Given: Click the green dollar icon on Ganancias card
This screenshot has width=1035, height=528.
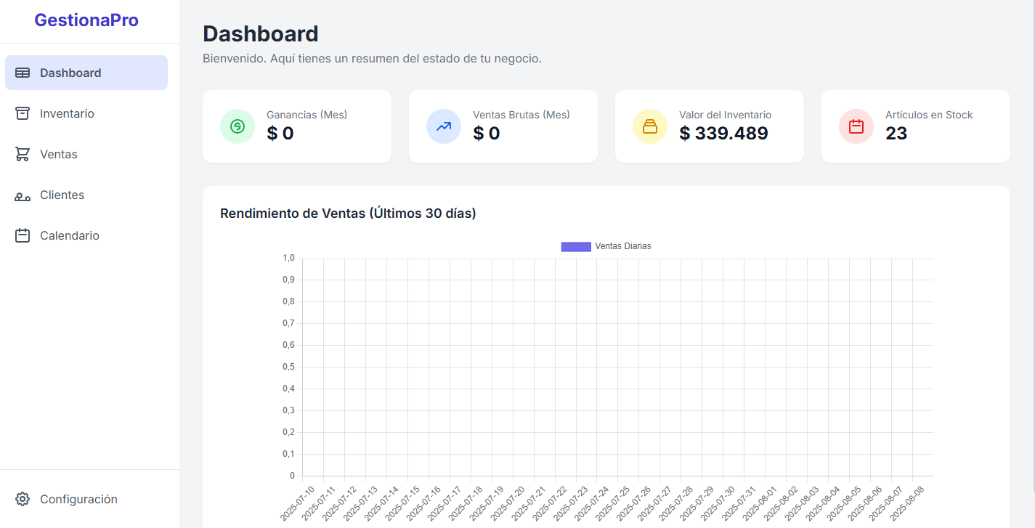Looking at the screenshot, I should point(238,126).
